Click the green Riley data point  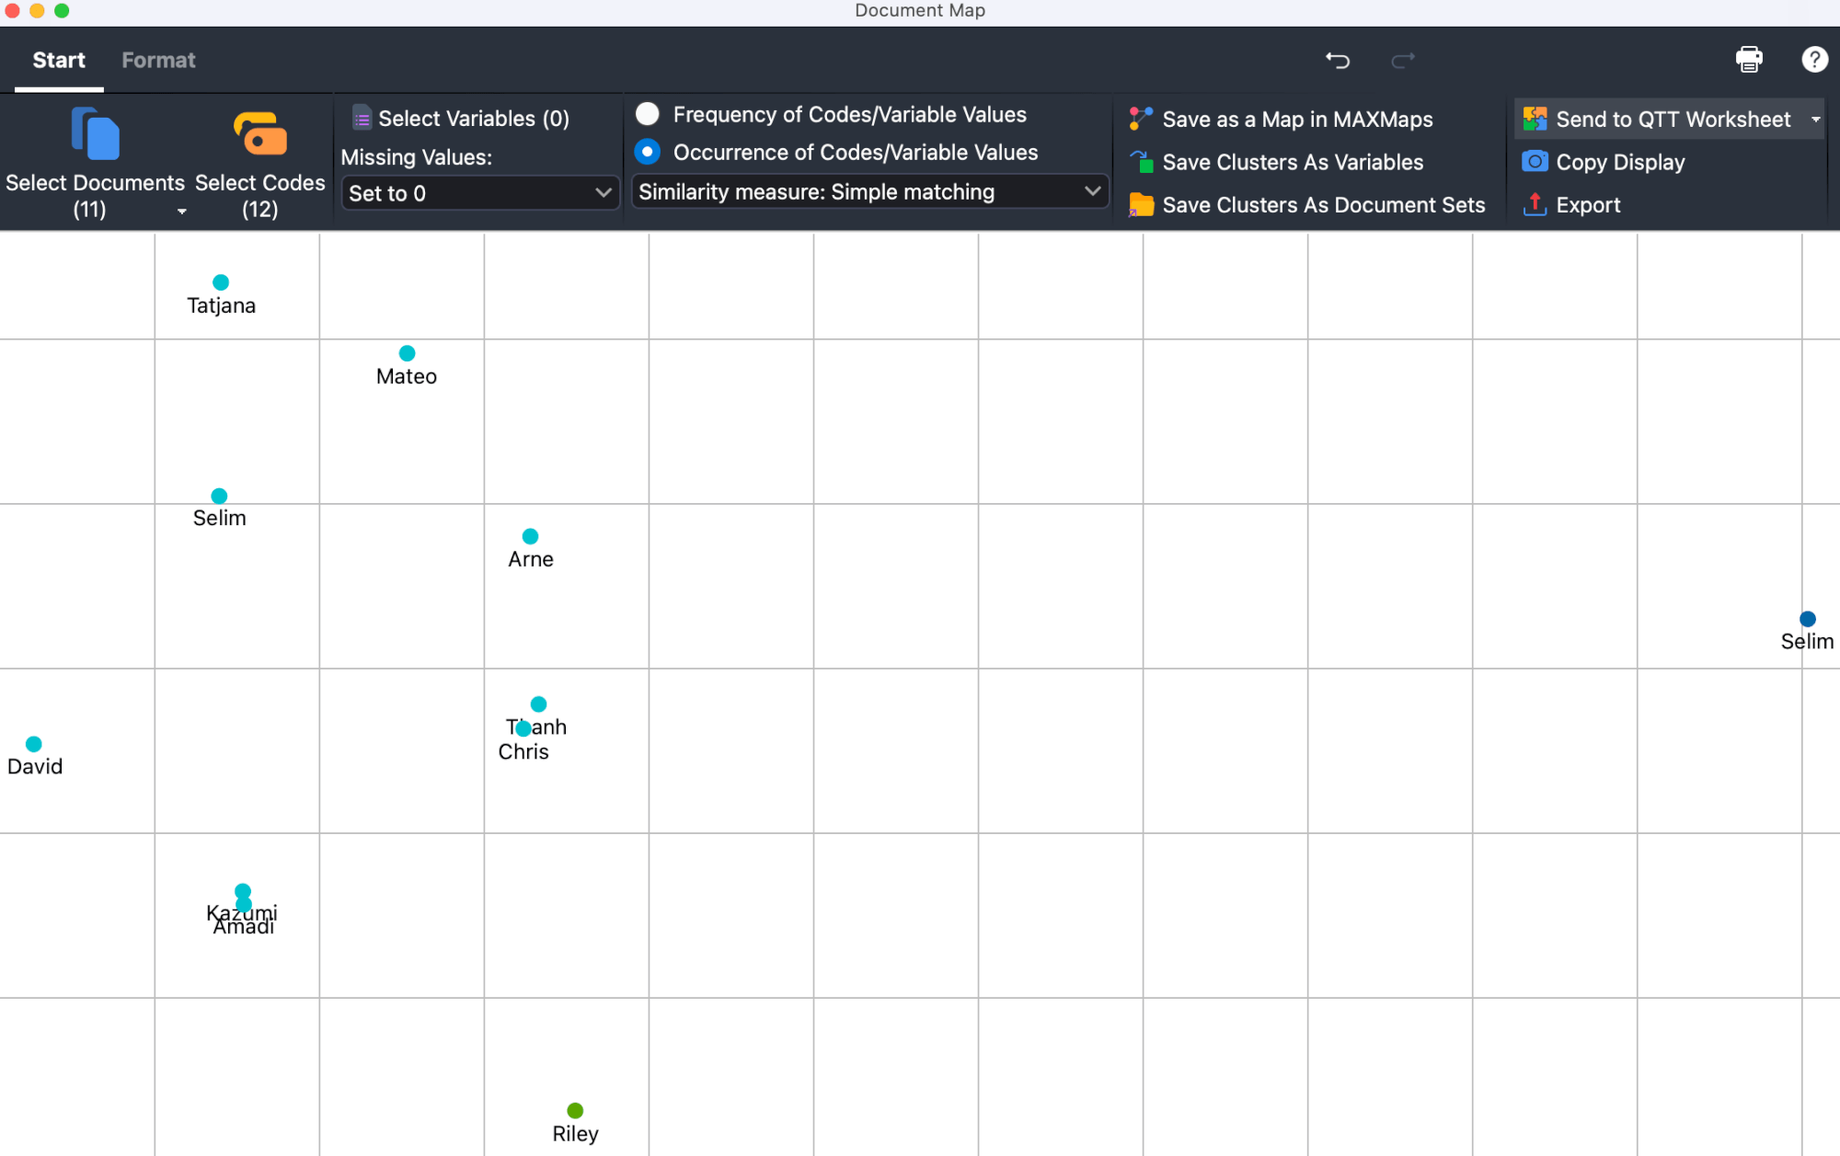[575, 1110]
